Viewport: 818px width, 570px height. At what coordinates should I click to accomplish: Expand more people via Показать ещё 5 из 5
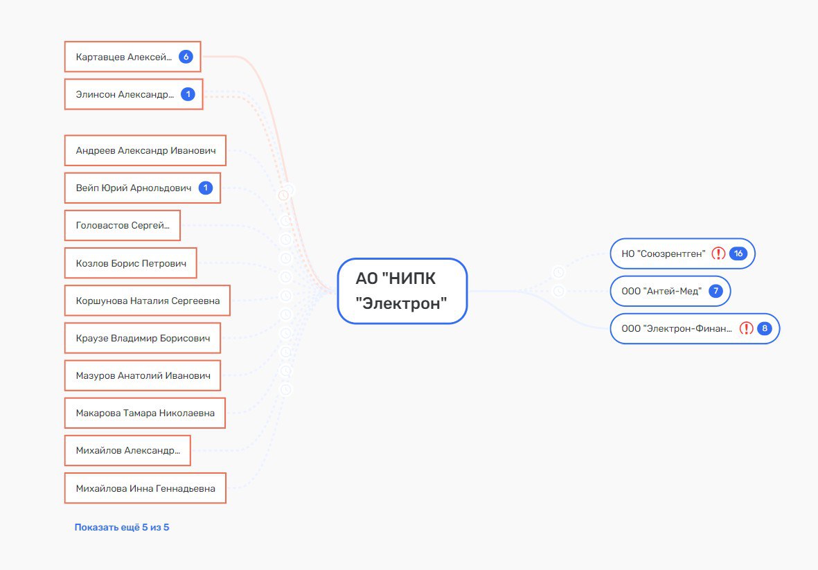click(x=122, y=527)
